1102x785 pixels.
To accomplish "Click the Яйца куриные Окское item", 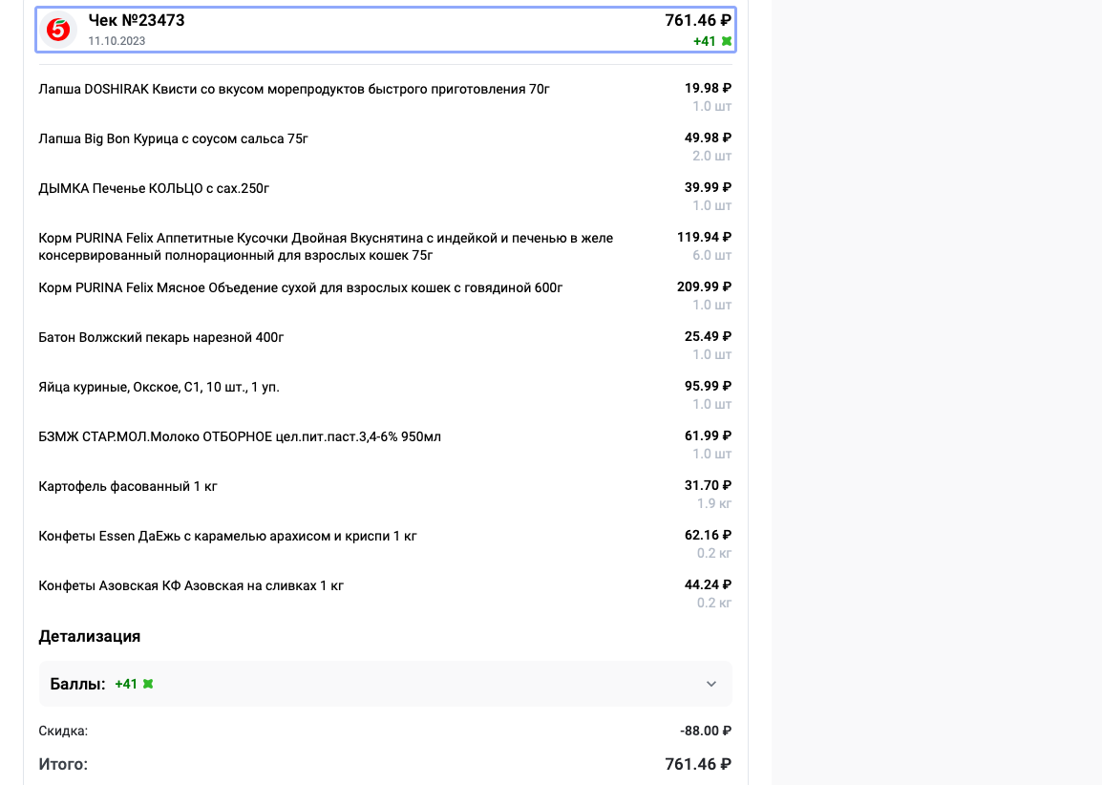I will (159, 388).
